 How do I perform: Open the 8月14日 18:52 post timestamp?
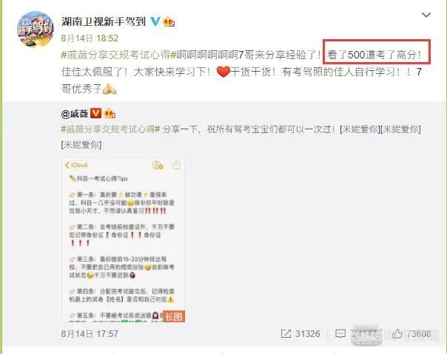coord(90,38)
